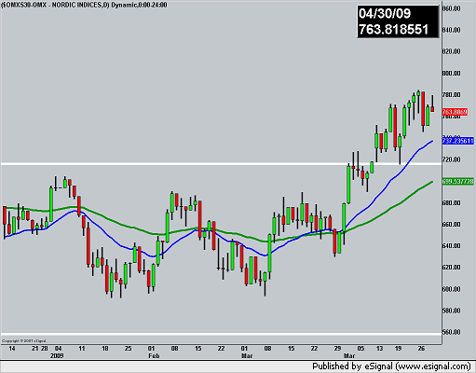Viewport: 476px width, 373px height.
Task: Click the date label 25 on time axis
Action: click(x=128, y=349)
